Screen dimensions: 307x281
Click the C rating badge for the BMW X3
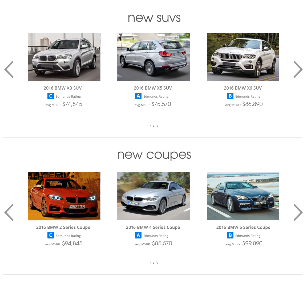click(51, 96)
